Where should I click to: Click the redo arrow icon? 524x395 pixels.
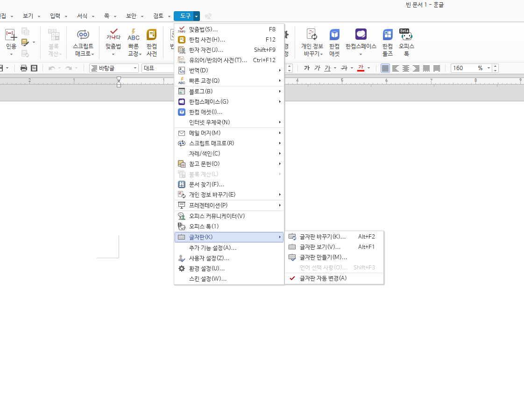69,68
